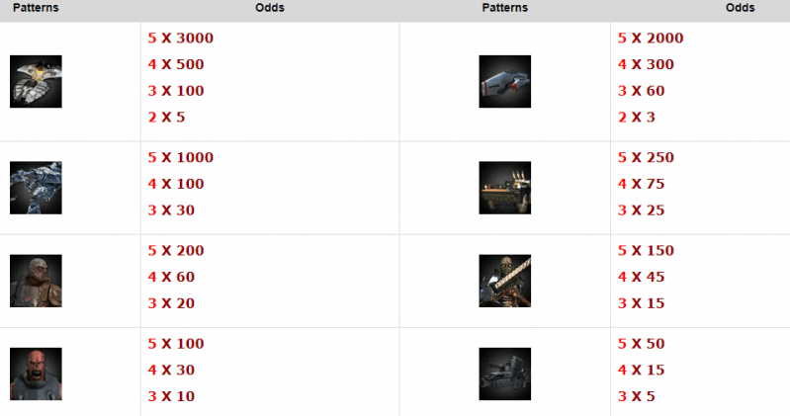
Task: Click the left Odds column header
Action: point(270,8)
